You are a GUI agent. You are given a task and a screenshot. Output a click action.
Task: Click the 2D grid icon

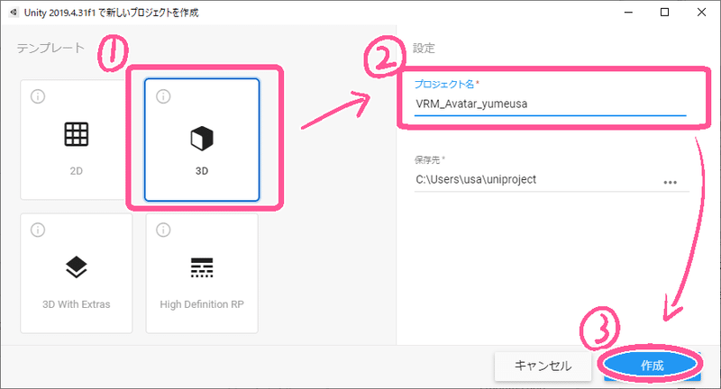77,134
